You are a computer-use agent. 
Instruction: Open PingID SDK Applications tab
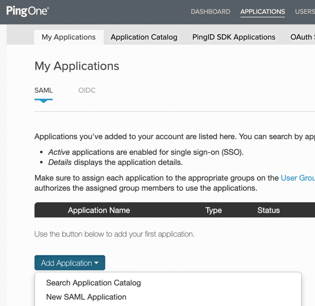pos(234,37)
